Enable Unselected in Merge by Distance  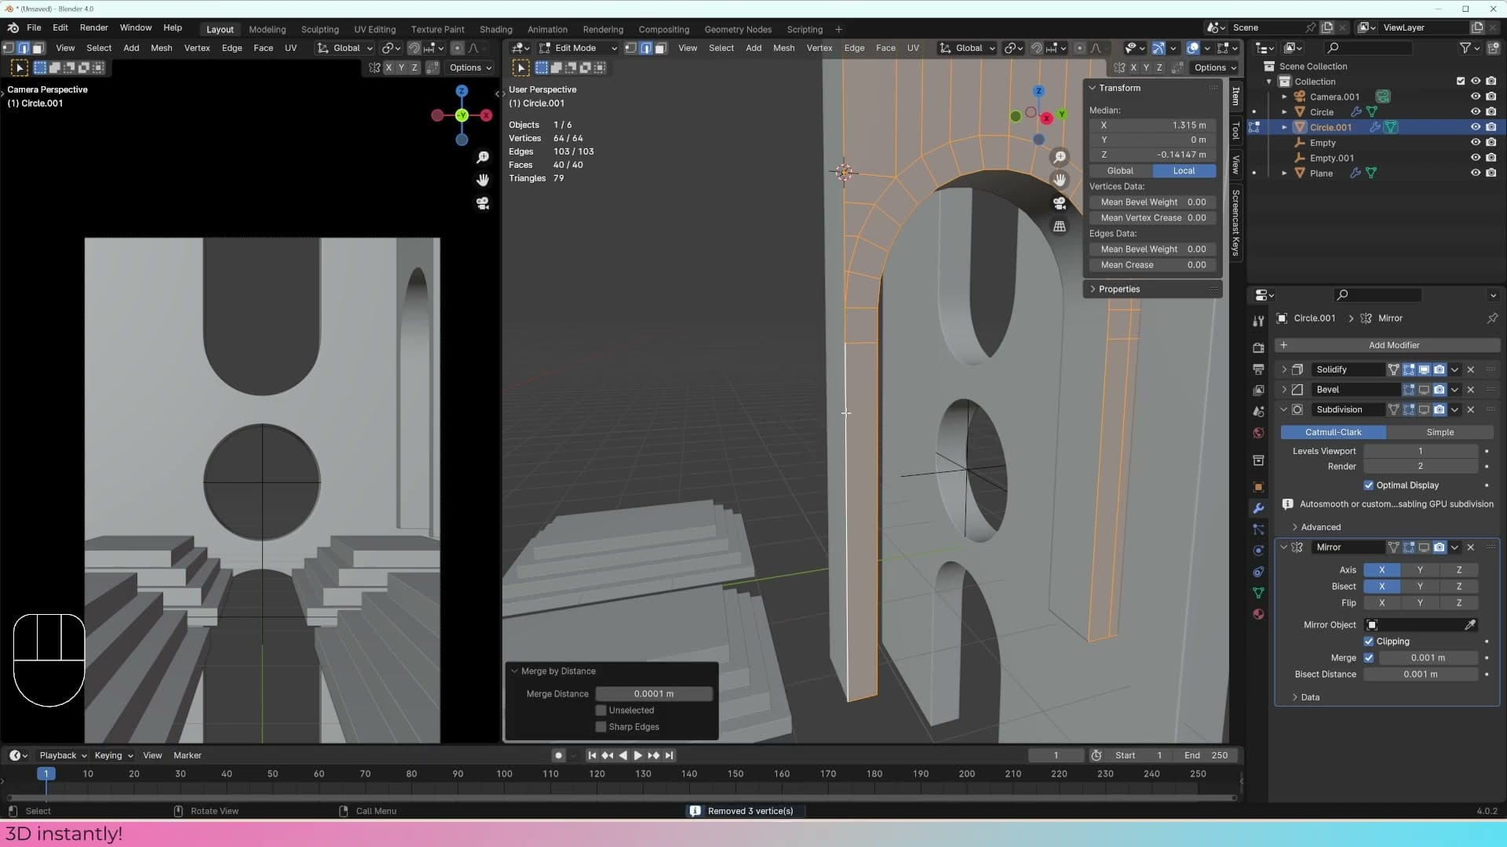[x=601, y=711]
